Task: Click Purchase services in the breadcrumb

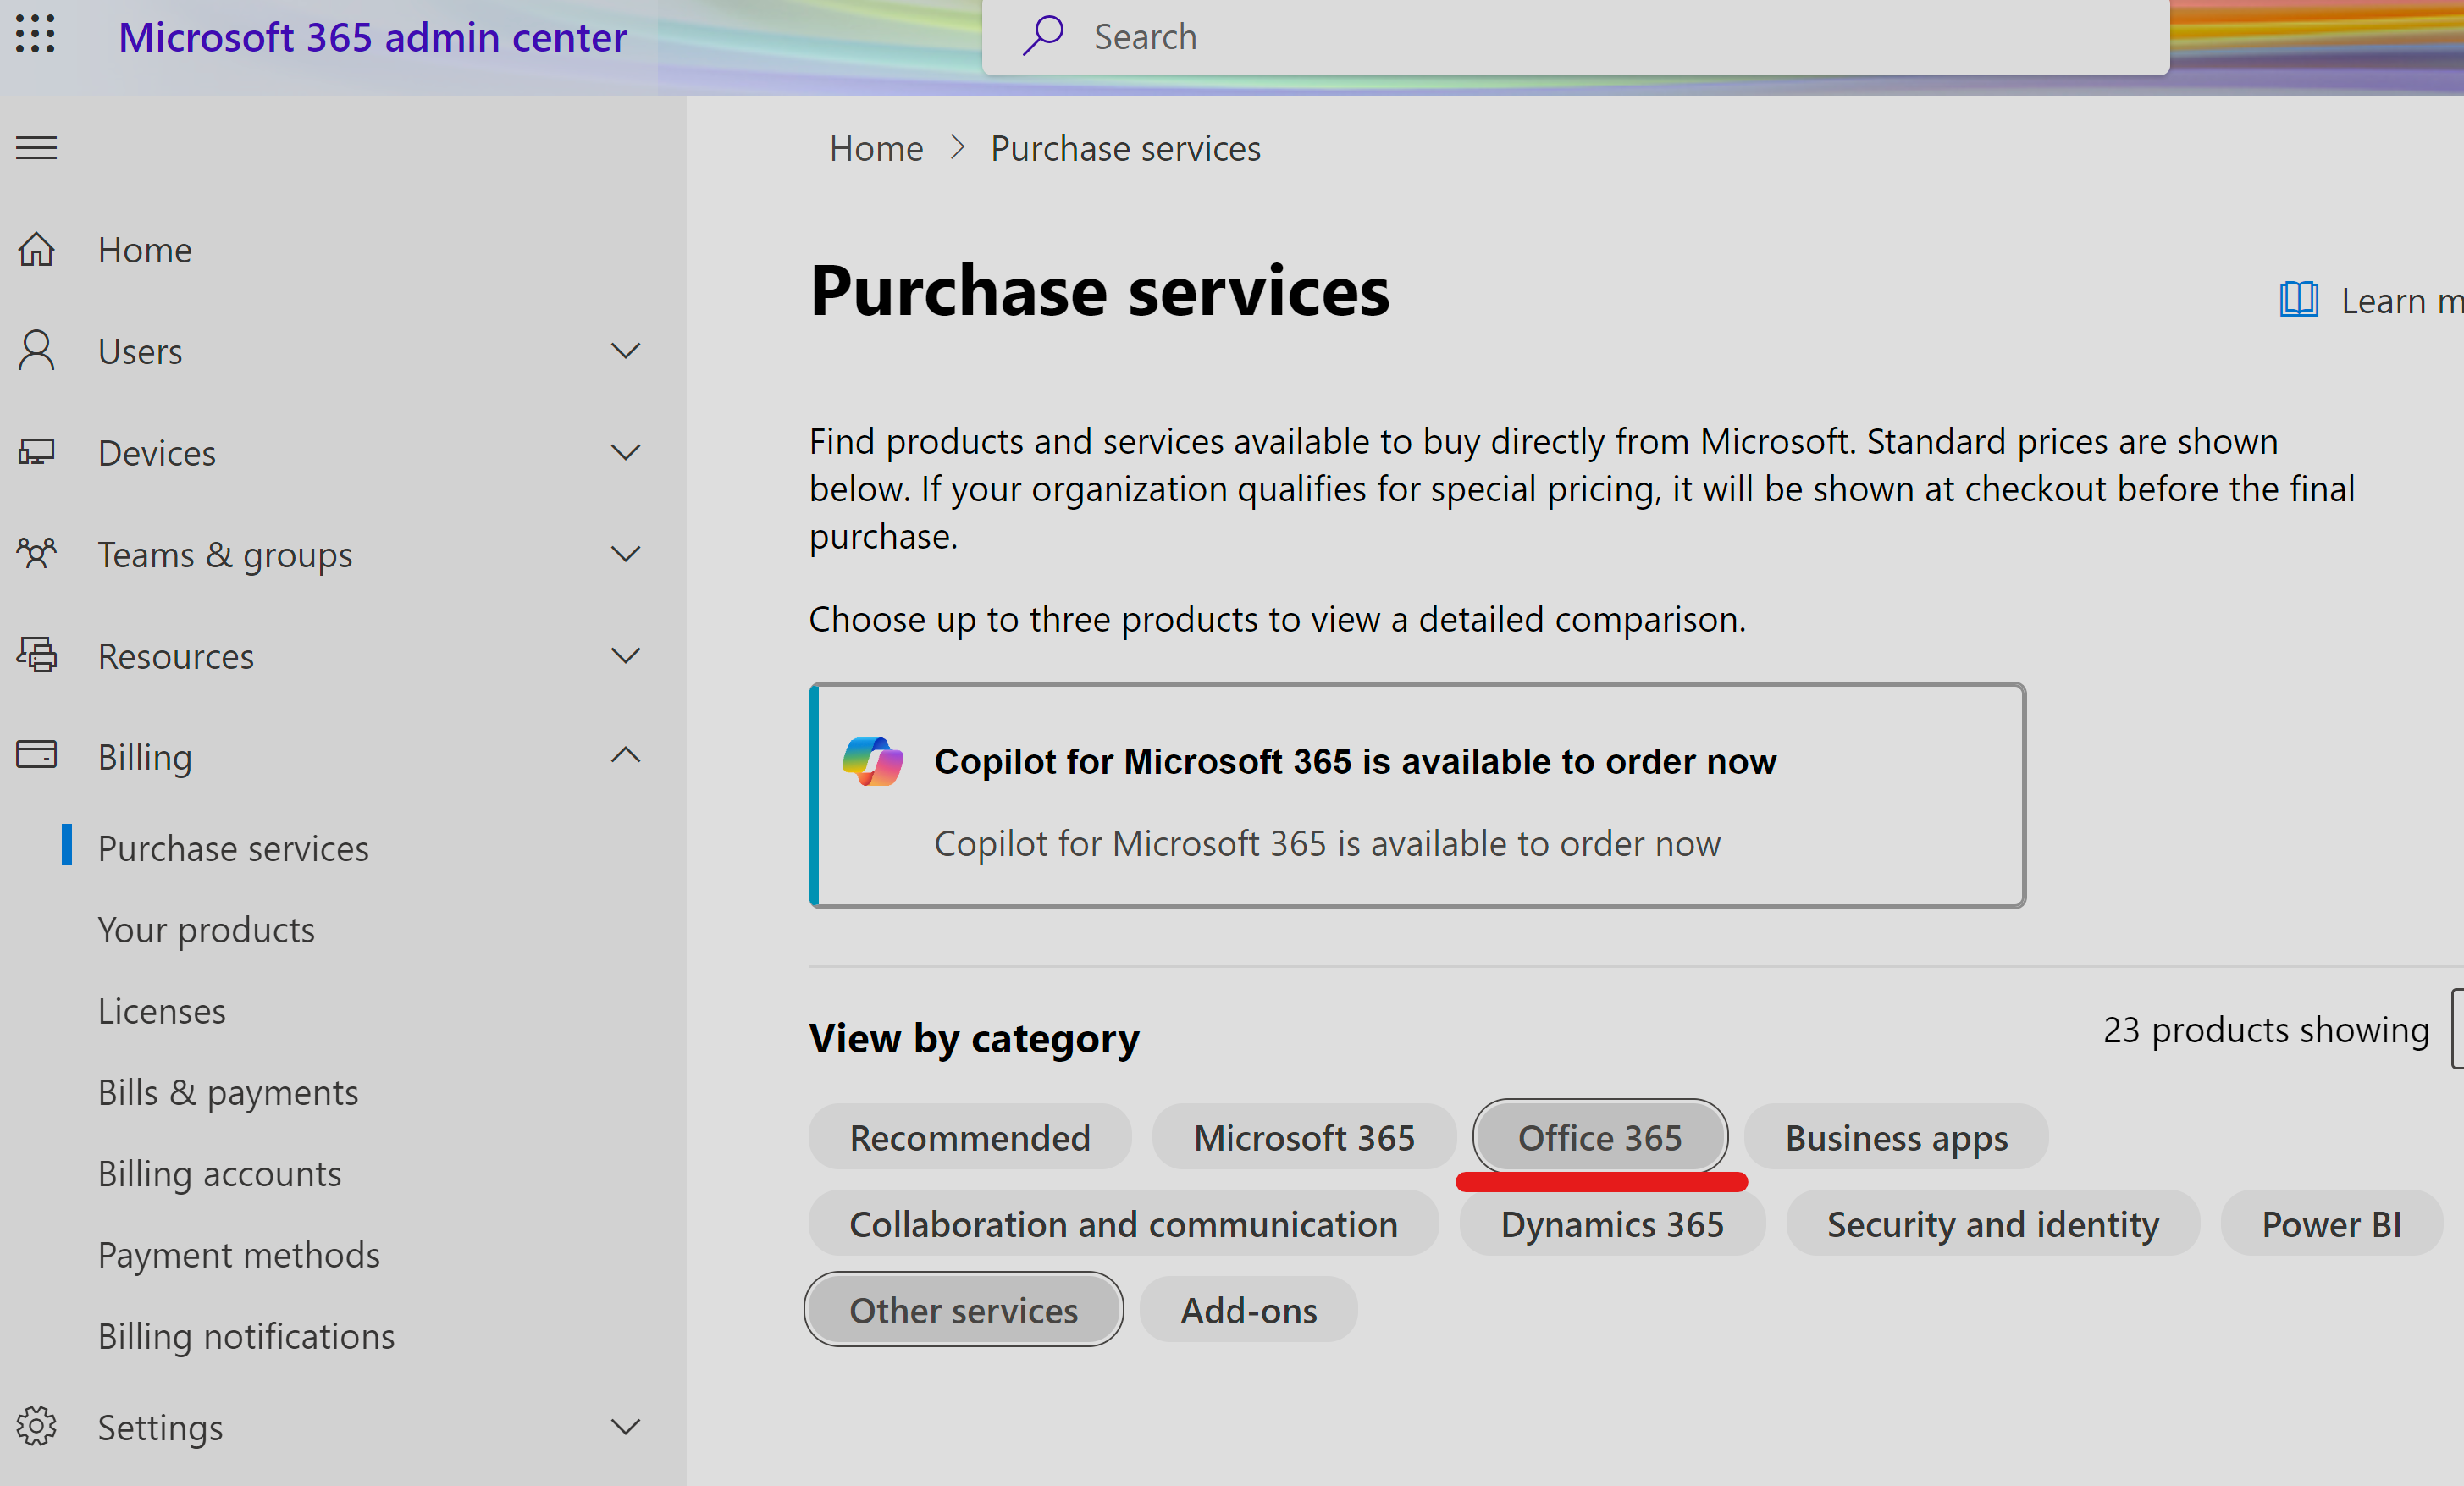Action: [x=1125, y=148]
